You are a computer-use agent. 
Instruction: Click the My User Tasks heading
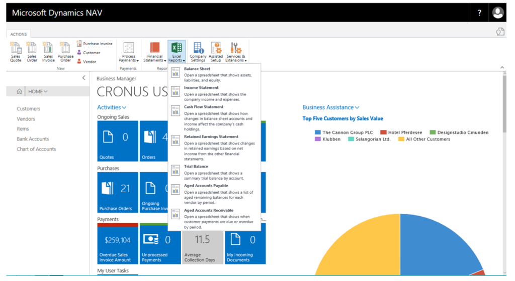coord(113,270)
